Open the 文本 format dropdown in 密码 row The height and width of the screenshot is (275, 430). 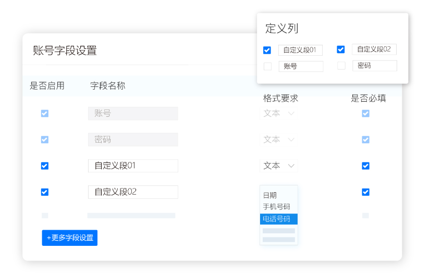[x=279, y=139]
